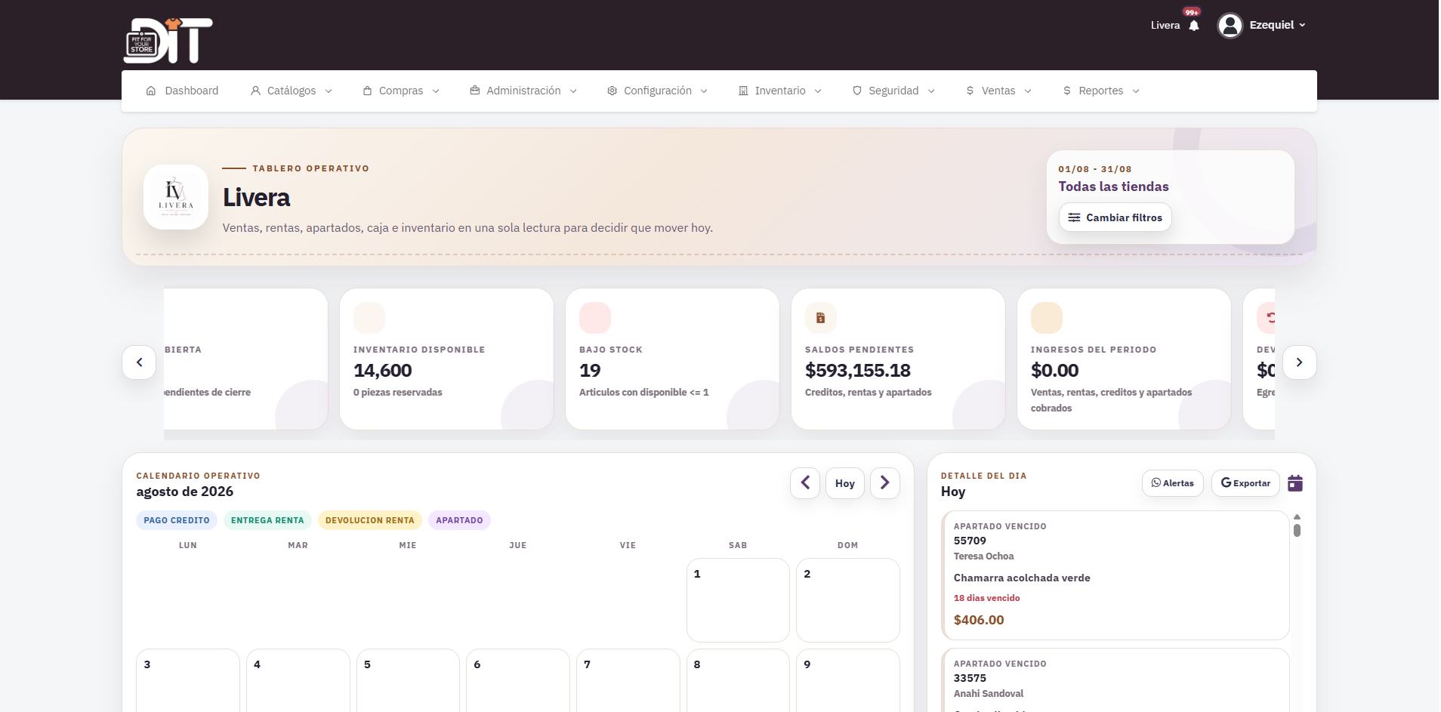Click the Alertas WhatsApp button
1441x712 pixels.
click(1172, 483)
